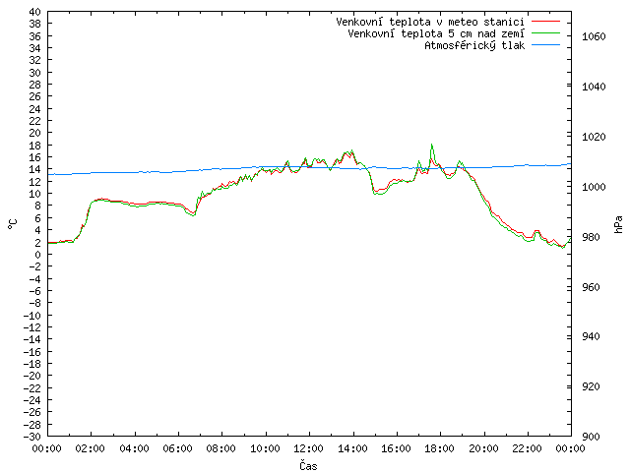This screenshot has height=472, width=630.
Task: Click the '40' temperature axis label
Action: [35, 12]
